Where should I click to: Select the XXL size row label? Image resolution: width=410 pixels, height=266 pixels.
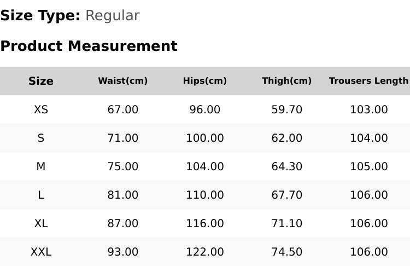click(x=41, y=252)
